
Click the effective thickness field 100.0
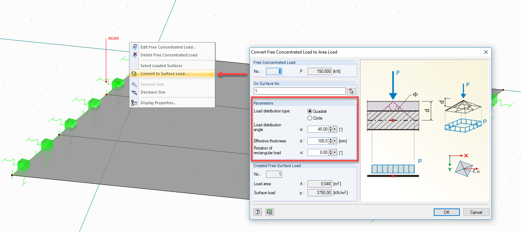click(318, 141)
